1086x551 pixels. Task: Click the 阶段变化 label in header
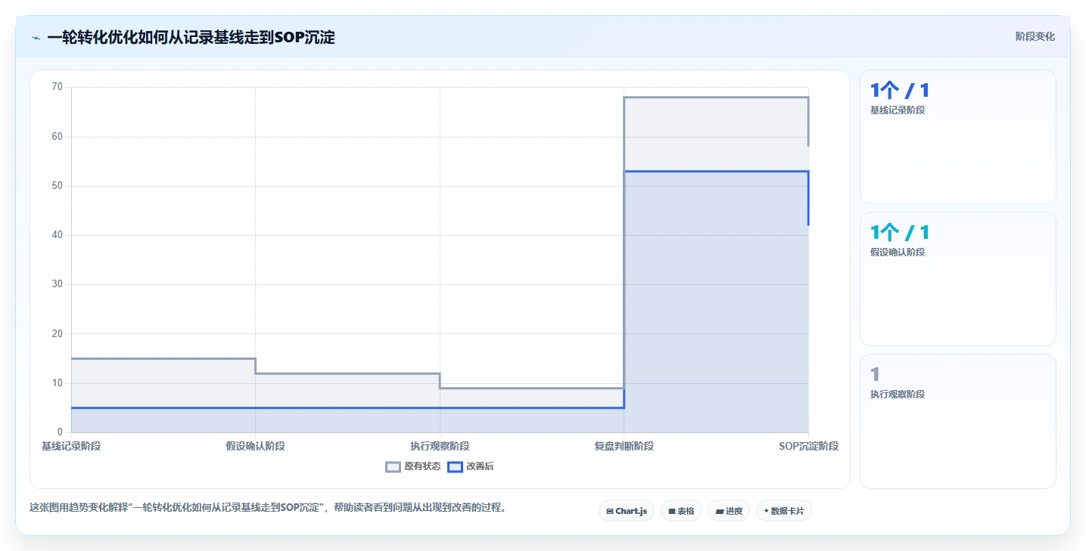(x=1035, y=36)
